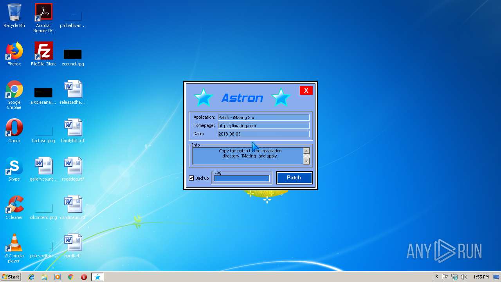Image resolution: width=501 pixels, height=282 pixels.
Task: Select the CCleaner desktop shortcut
Action: point(14,208)
